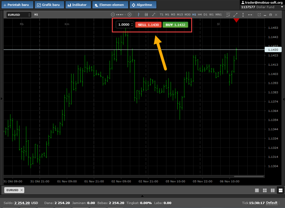Select the M30 timeframe
This screenshot has height=208, width=285.
click(188, 15)
